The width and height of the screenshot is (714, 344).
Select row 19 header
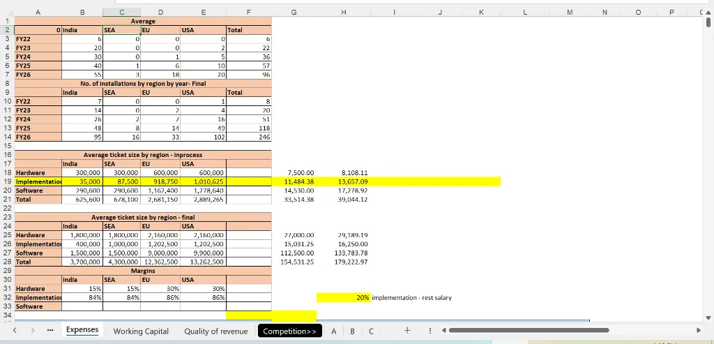[6, 181]
